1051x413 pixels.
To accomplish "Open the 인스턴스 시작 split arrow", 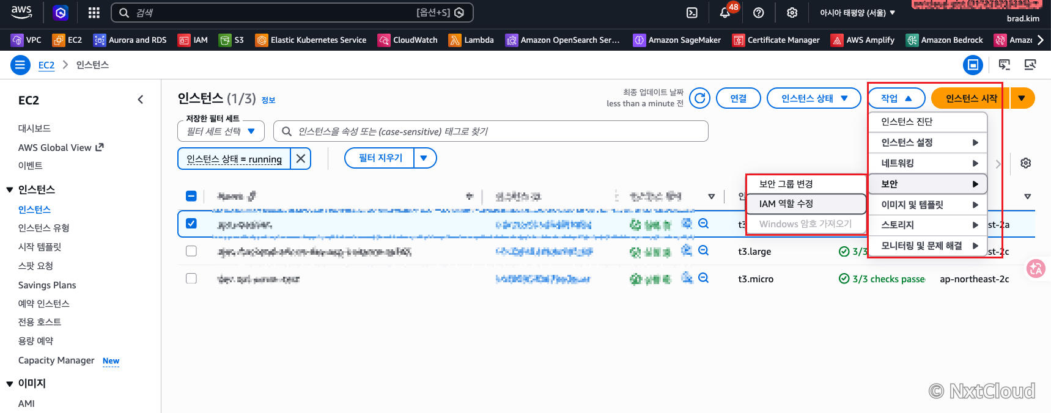I will coord(1022,98).
